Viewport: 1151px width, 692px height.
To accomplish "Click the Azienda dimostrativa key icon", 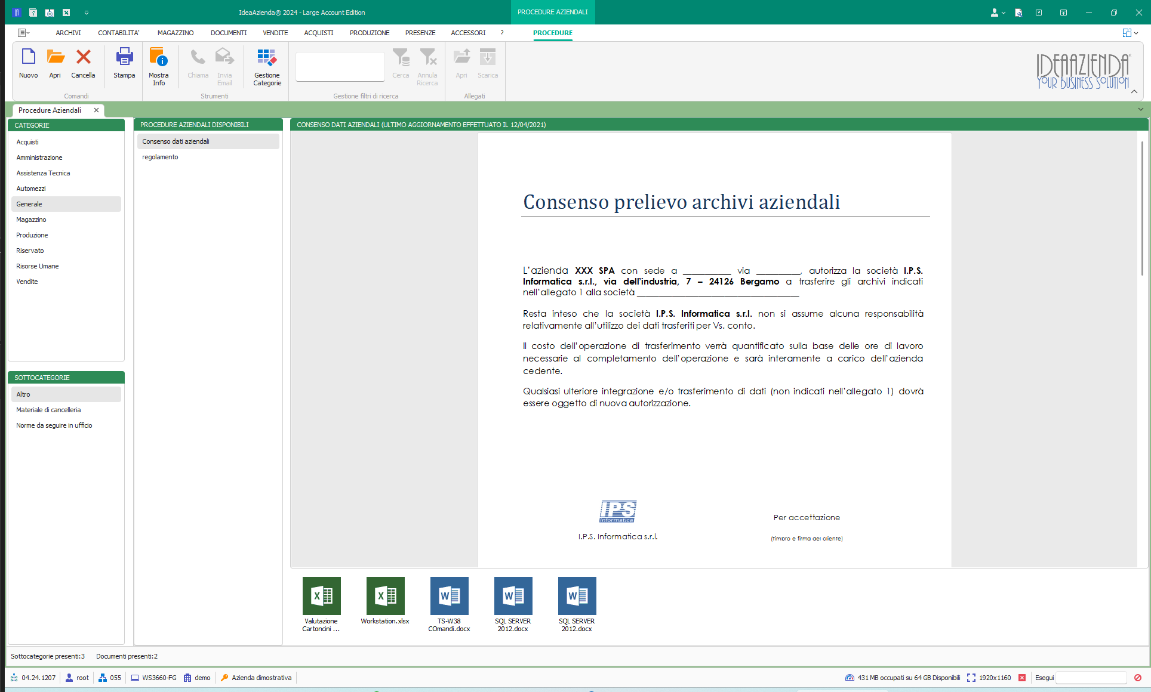I will 224,678.
